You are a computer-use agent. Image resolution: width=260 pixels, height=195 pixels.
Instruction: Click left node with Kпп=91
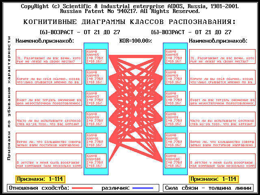96,141
